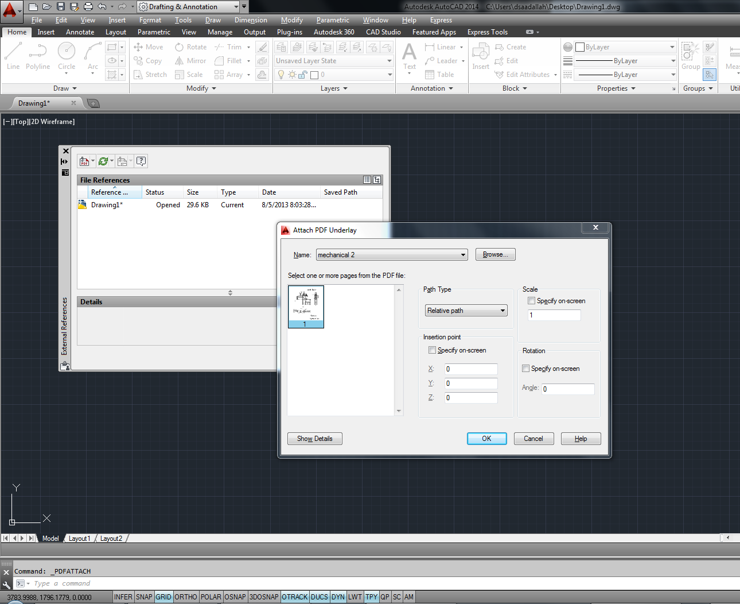Expand the Annotation panel flyout

click(432, 88)
